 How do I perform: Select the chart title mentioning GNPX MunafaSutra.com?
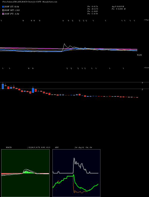(x=30, y=2)
